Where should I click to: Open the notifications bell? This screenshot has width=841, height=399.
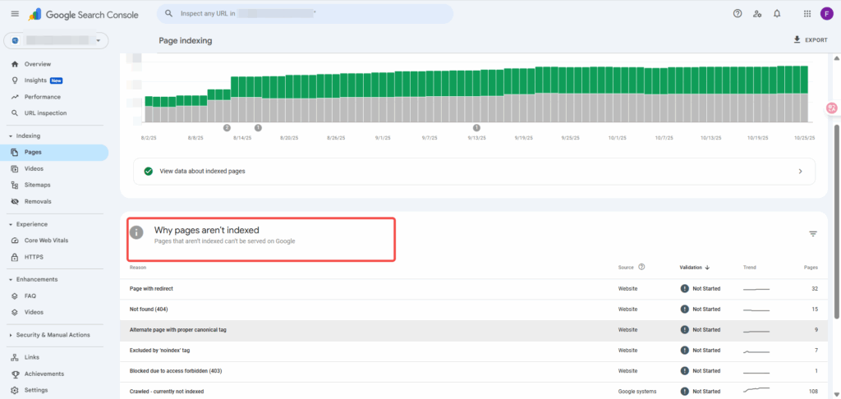tap(777, 14)
